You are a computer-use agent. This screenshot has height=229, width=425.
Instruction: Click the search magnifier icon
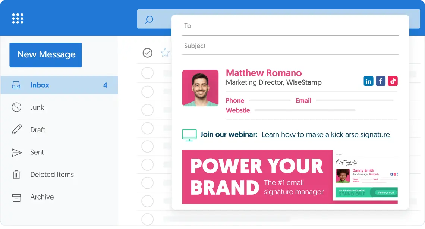point(149,19)
